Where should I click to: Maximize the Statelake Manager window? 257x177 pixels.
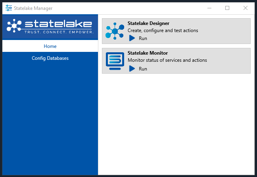tap(227, 8)
